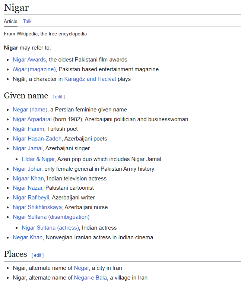Follow the Nigar Nazar link
This screenshot has width=241, height=287.
coord(28,188)
